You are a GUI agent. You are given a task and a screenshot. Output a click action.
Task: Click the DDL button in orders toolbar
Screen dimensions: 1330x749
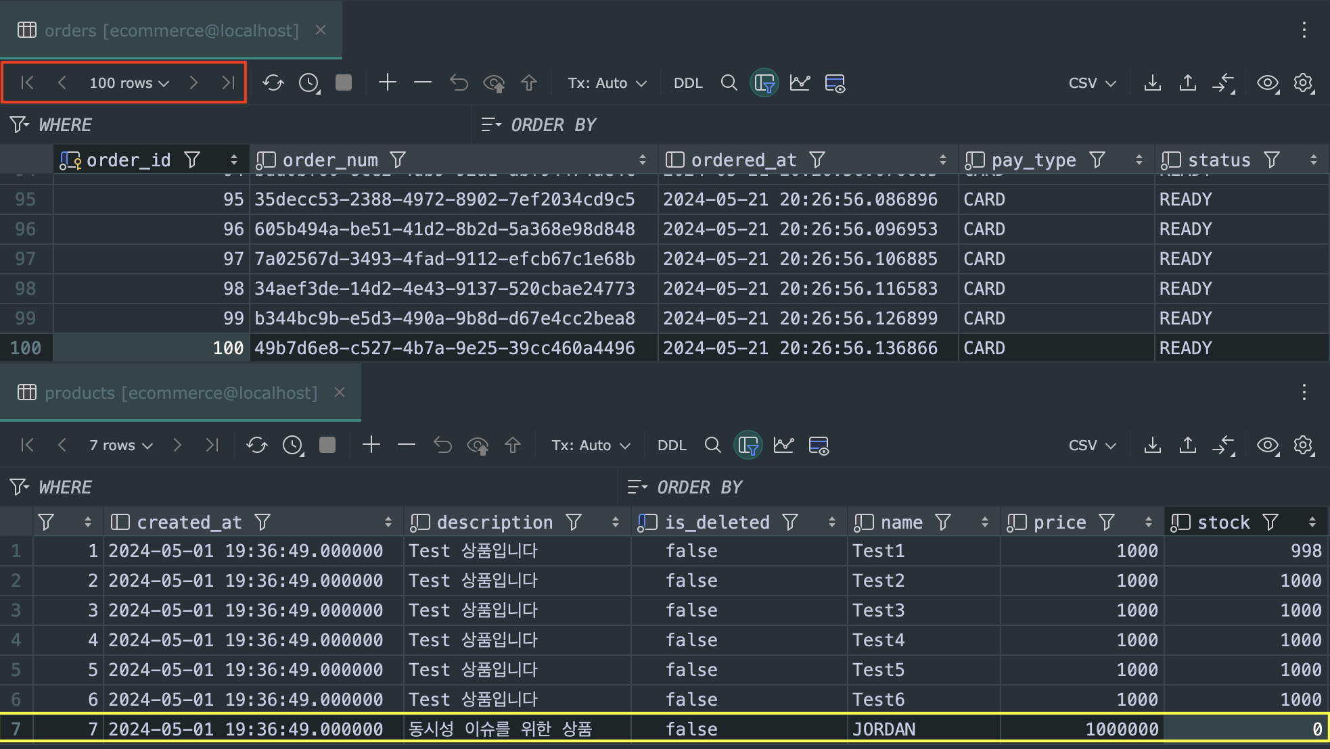coord(688,83)
